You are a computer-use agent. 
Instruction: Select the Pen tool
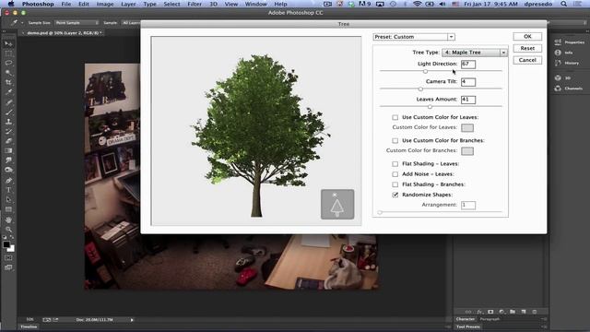pyautogui.click(x=8, y=181)
